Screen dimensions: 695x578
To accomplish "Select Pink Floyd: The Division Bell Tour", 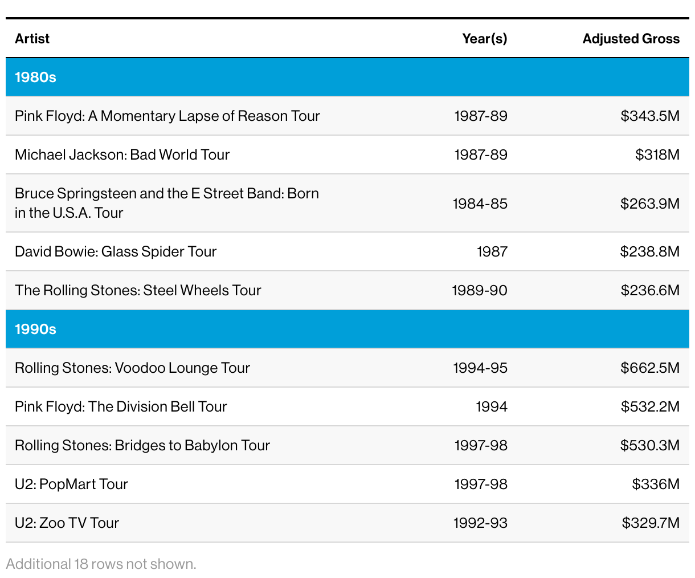I will (x=121, y=407).
